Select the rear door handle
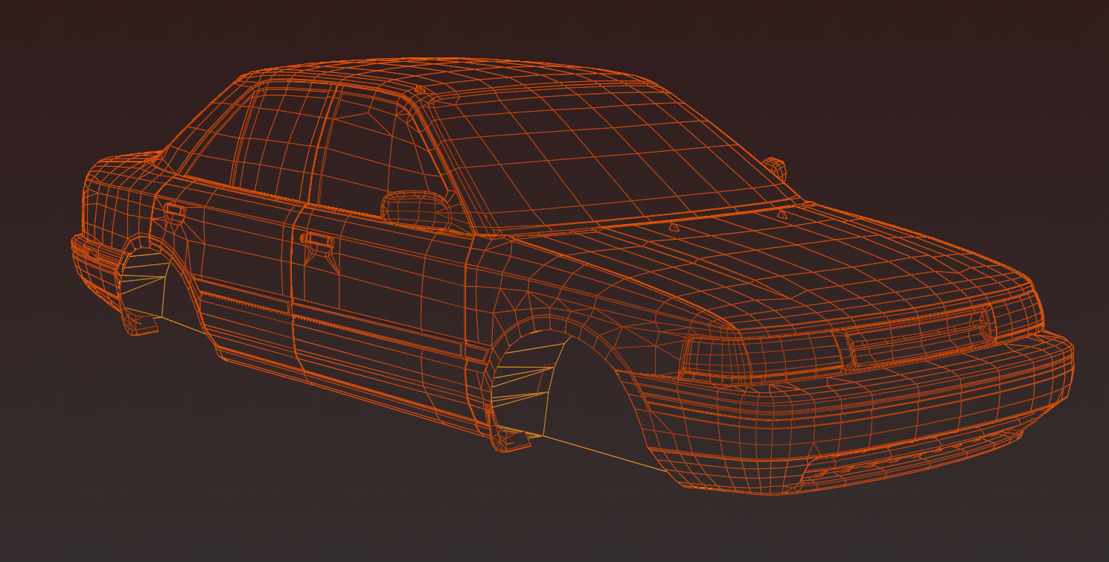 (174, 211)
